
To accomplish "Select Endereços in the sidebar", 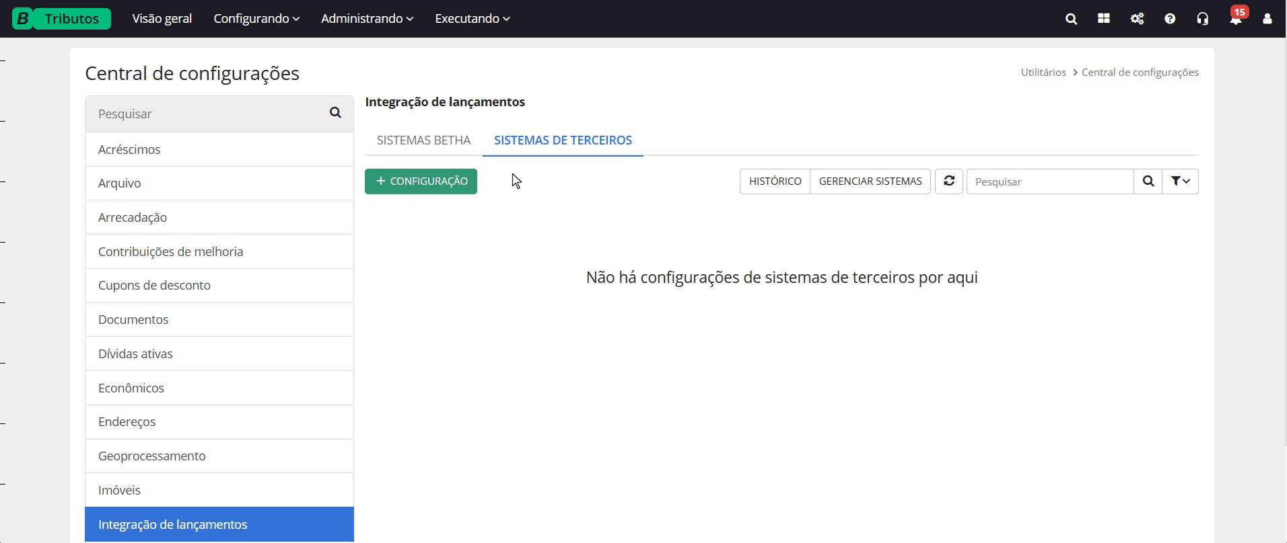I will (x=219, y=421).
